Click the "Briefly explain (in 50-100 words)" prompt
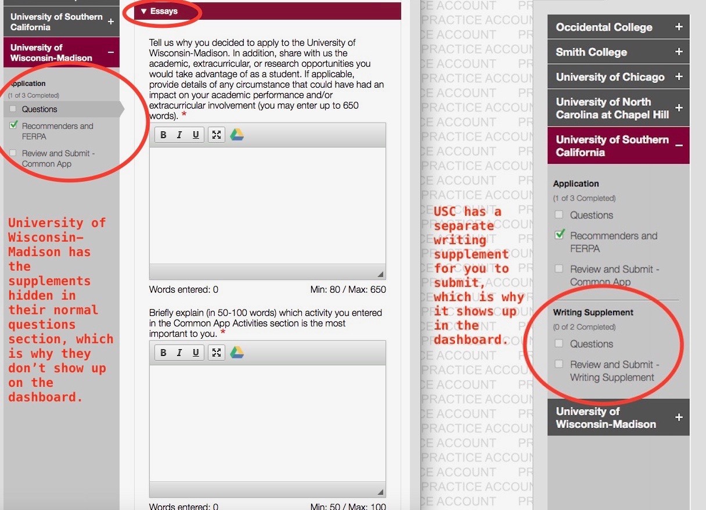706x510 pixels. point(265,323)
